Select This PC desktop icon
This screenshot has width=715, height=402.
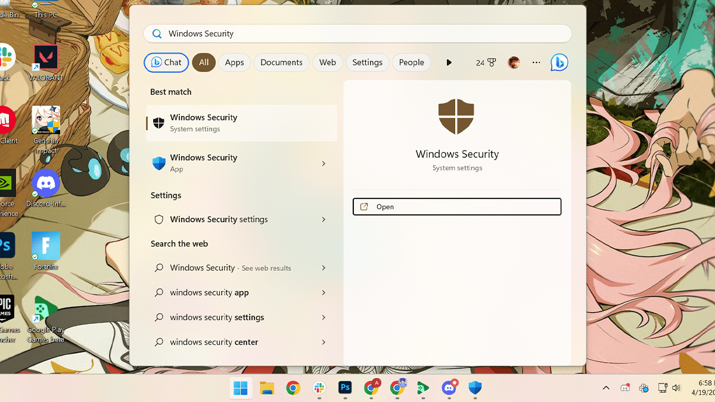pyautogui.click(x=46, y=10)
